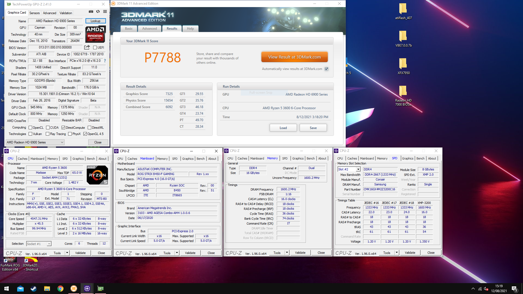523x294 pixels.
Task: Toggle the OpenCL checkbox
Action: point(31,128)
